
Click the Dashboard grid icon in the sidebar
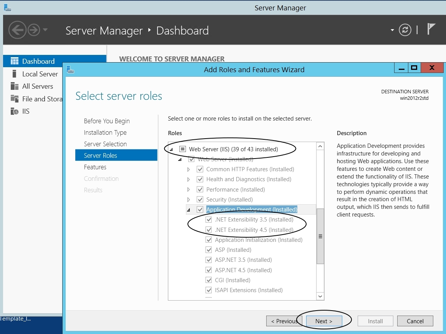tap(15, 61)
